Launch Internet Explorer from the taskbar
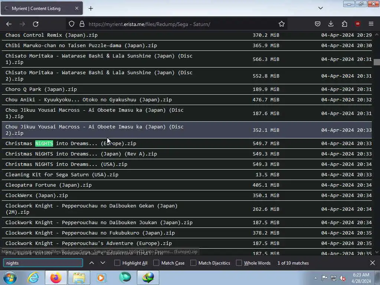Viewport: 380px width, 285px height. point(33,278)
